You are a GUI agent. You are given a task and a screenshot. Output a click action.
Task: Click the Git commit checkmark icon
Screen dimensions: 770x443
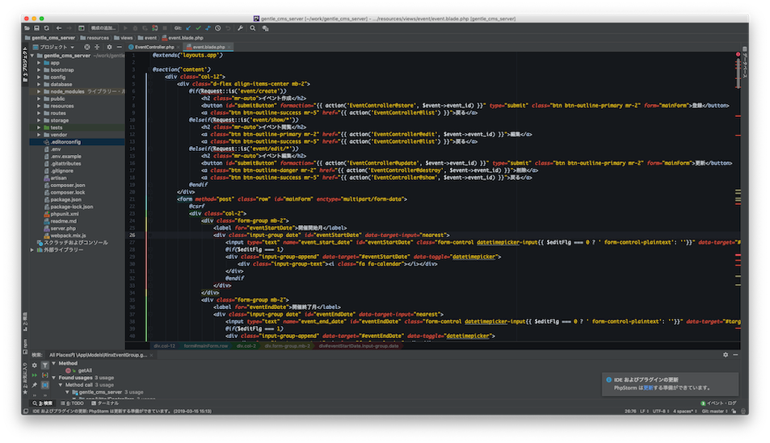click(x=198, y=28)
